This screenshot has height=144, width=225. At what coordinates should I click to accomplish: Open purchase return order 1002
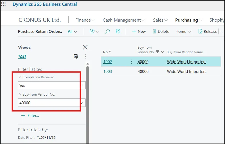tap(108, 62)
